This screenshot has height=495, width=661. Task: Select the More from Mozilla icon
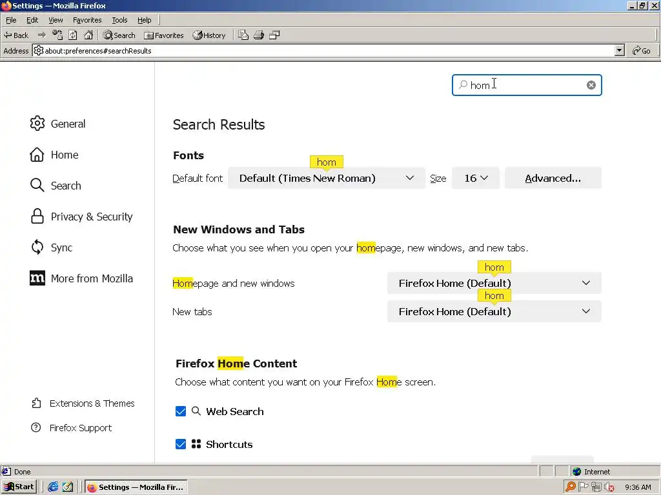pos(37,278)
